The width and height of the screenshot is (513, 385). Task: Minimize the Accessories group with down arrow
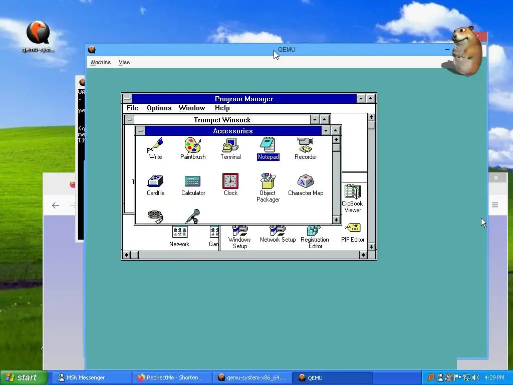(326, 131)
